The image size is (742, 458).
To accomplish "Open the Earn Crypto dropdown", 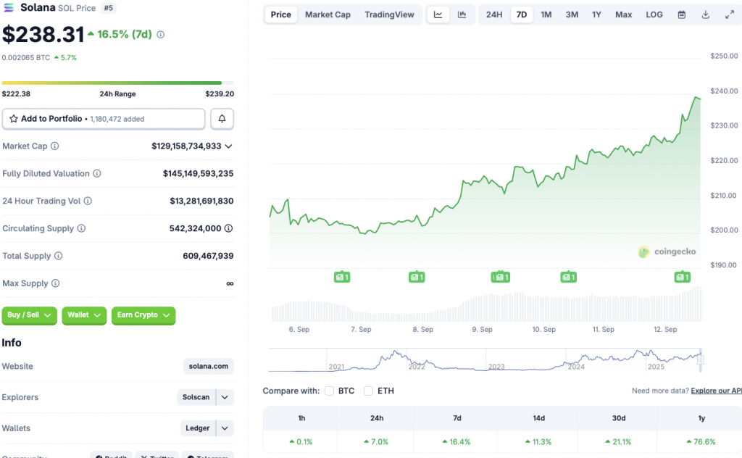I will (143, 315).
